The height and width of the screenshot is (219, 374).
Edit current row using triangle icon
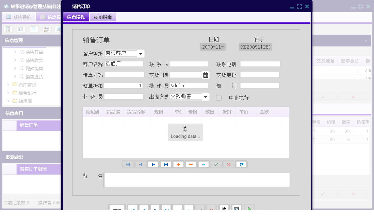point(204,164)
